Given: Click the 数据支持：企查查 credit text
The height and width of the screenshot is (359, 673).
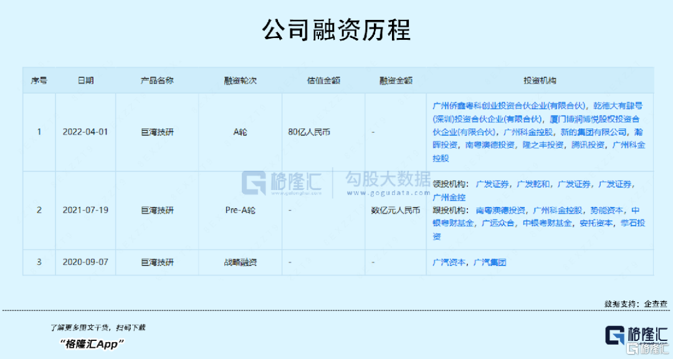Looking at the screenshot, I should pyautogui.click(x=636, y=304).
